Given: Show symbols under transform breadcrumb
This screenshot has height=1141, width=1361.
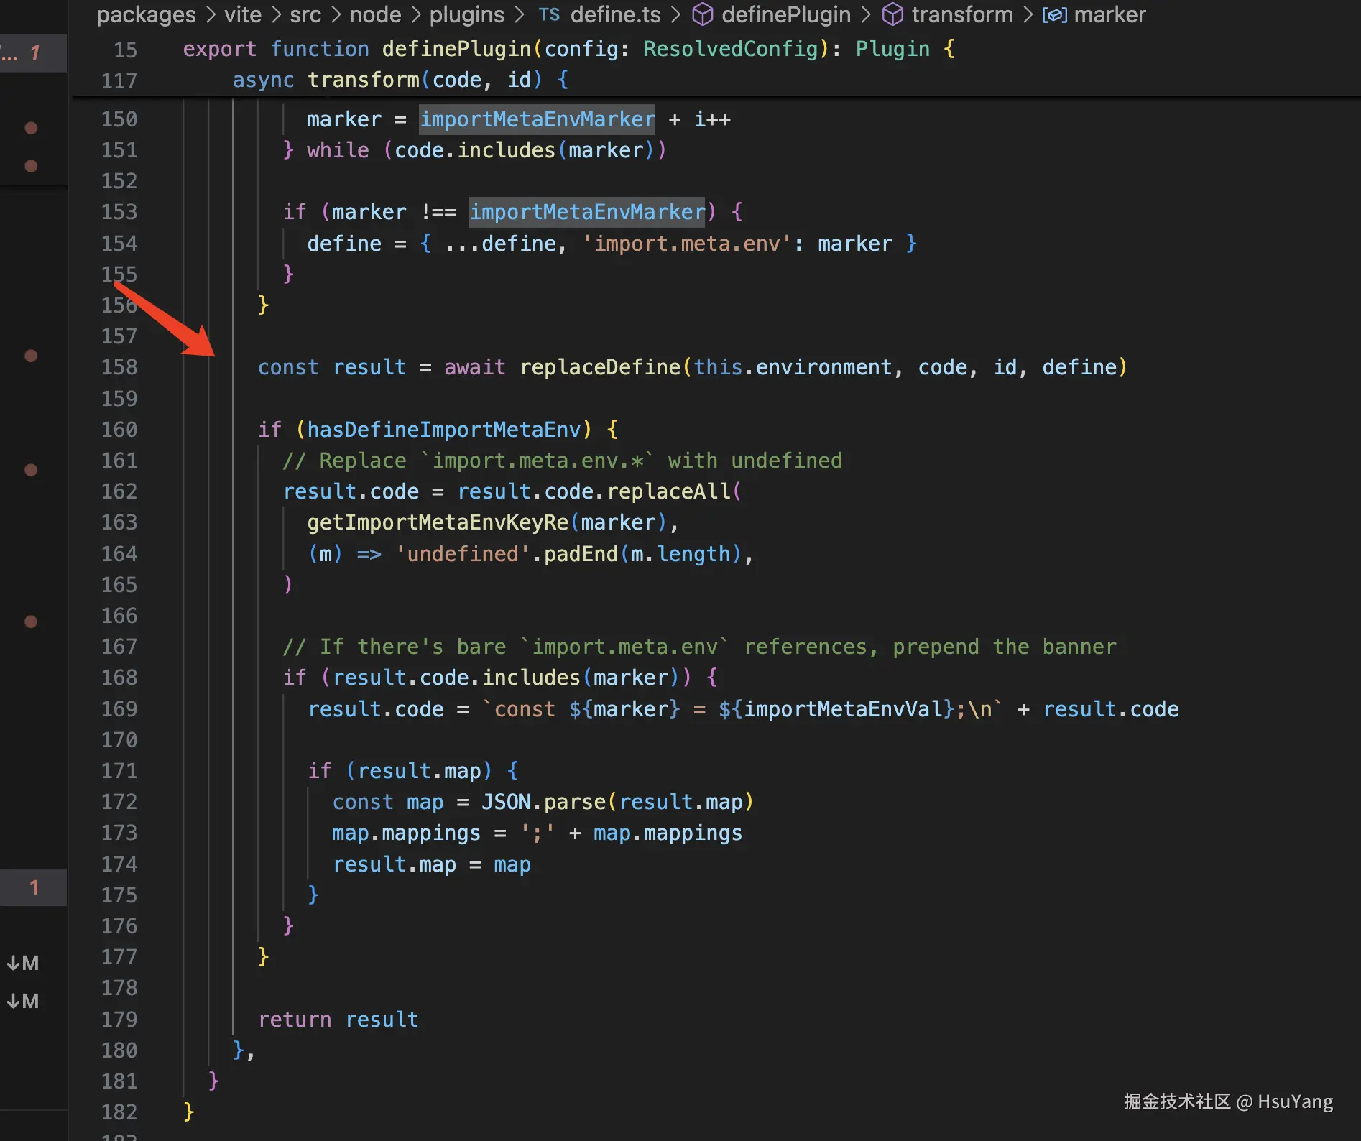Looking at the screenshot, I should pos(962,14).
